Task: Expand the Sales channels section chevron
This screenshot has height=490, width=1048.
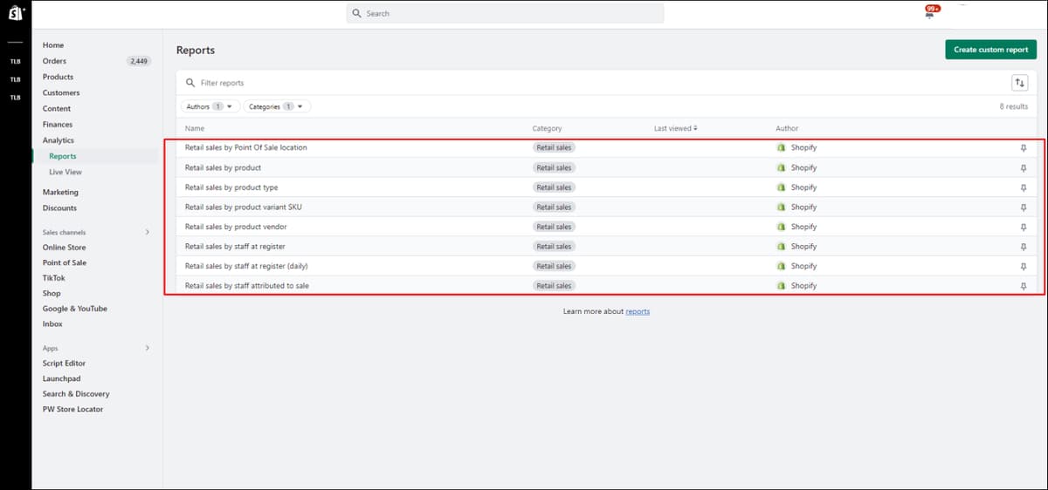Action: pyautogui.click(x=147, y=232)
